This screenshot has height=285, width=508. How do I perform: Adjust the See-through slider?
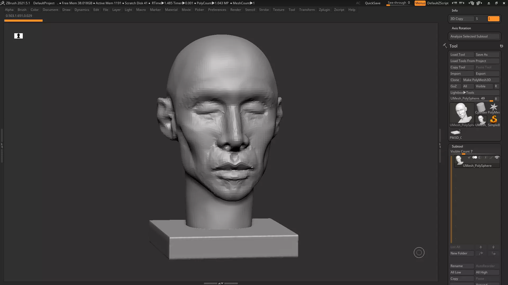click(399, 3)
